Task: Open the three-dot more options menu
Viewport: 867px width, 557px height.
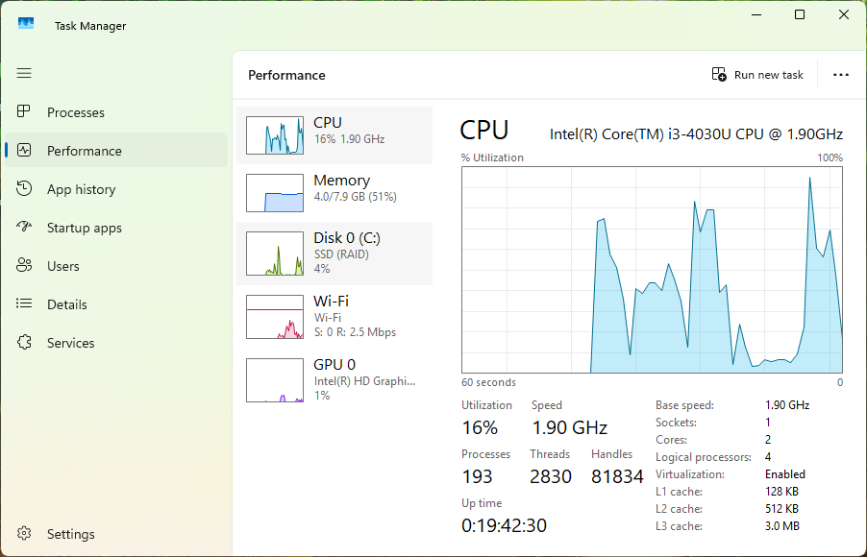Action: click(x=841, y=75)
